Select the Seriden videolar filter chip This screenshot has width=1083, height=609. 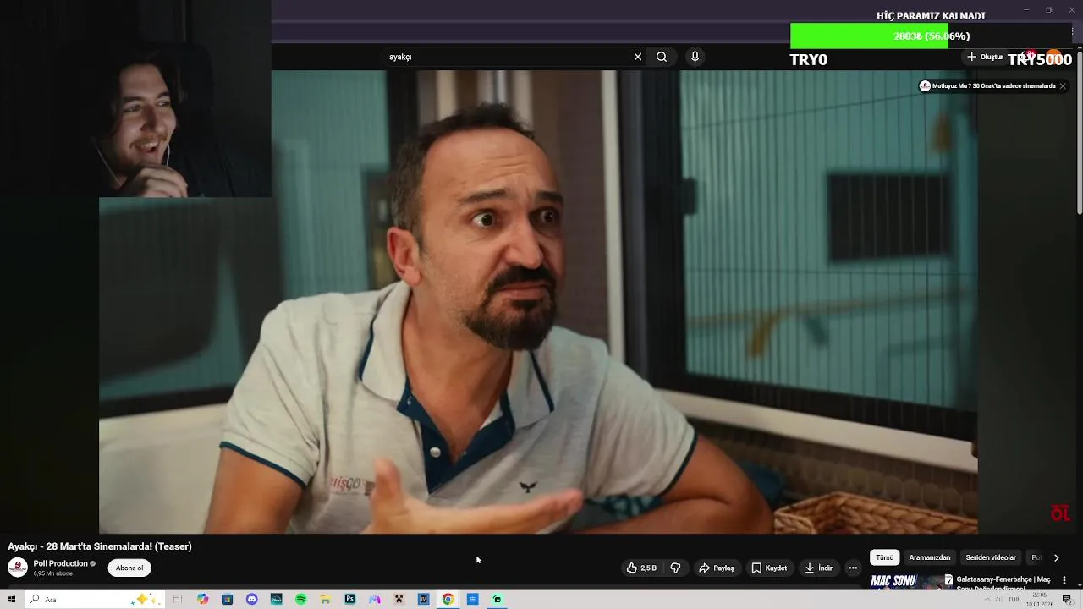(x=991, y=557)
